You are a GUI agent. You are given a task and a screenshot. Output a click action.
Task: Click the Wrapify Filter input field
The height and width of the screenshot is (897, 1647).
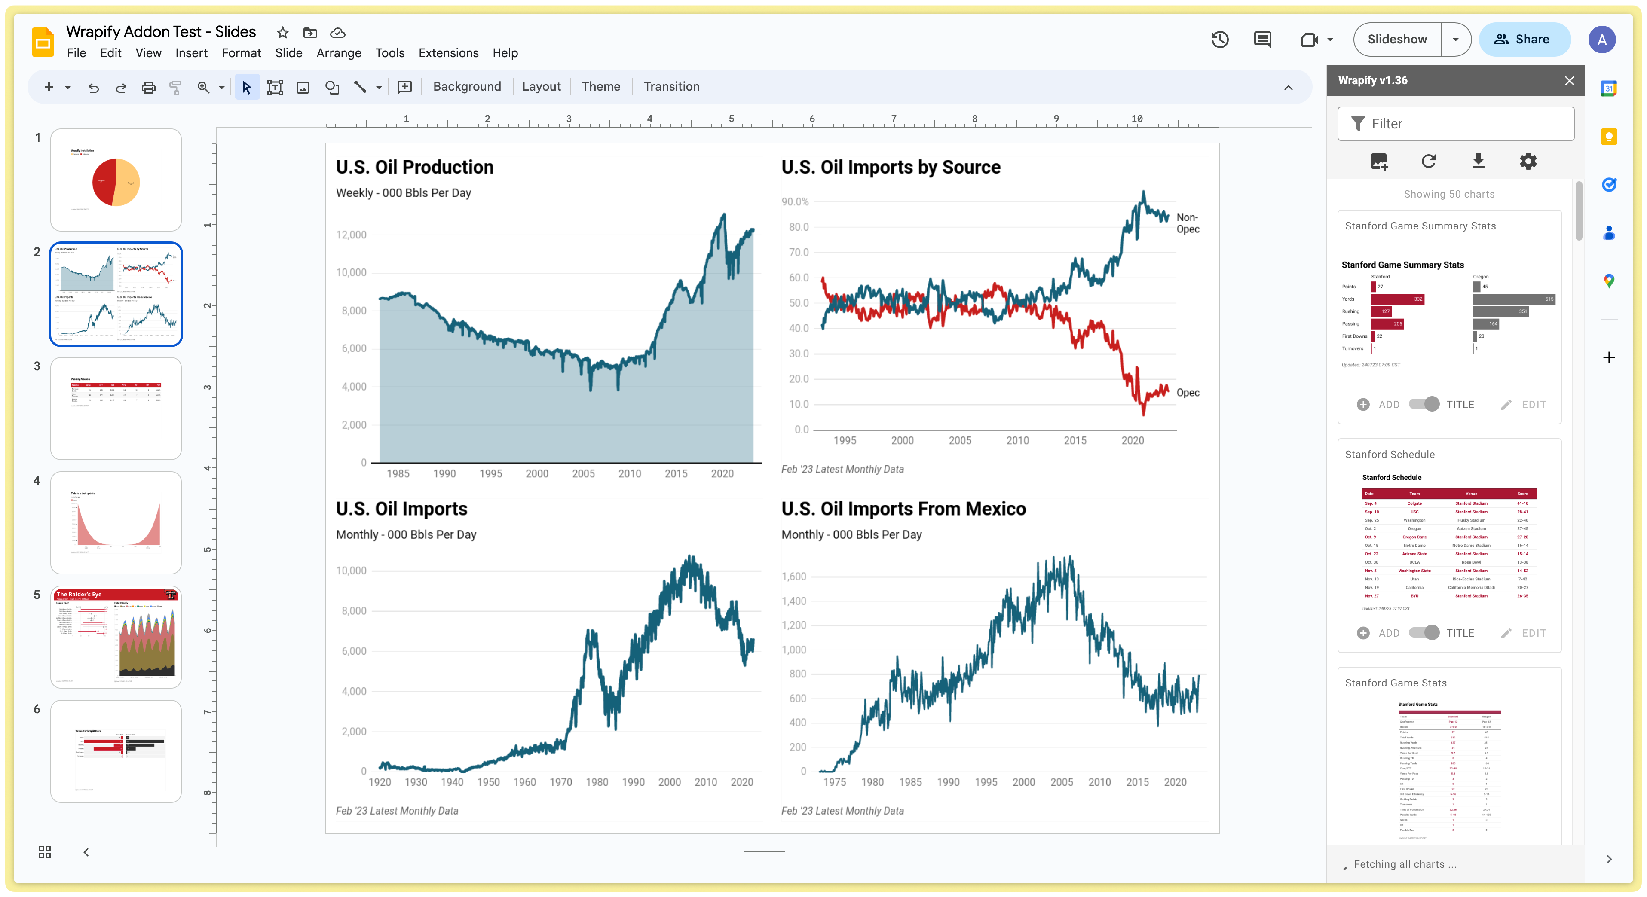pyautogui.click(x=1455, y=124)
